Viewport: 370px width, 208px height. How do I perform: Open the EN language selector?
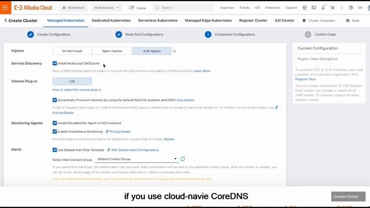(x=360, y=8)
